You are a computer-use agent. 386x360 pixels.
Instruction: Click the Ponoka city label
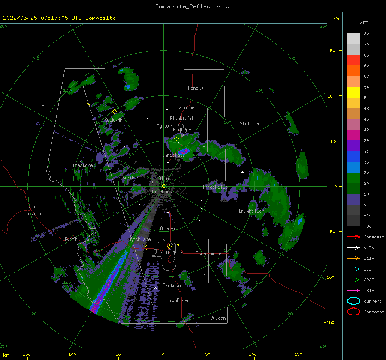click(196, 88)
